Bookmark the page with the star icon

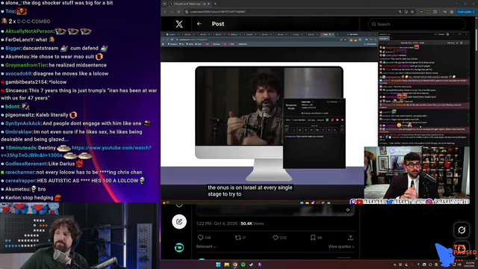pyautogui.click(x=412, y=12)
